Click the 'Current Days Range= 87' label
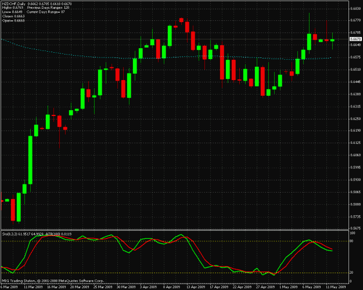363x290 pixels. click(46, 12)
